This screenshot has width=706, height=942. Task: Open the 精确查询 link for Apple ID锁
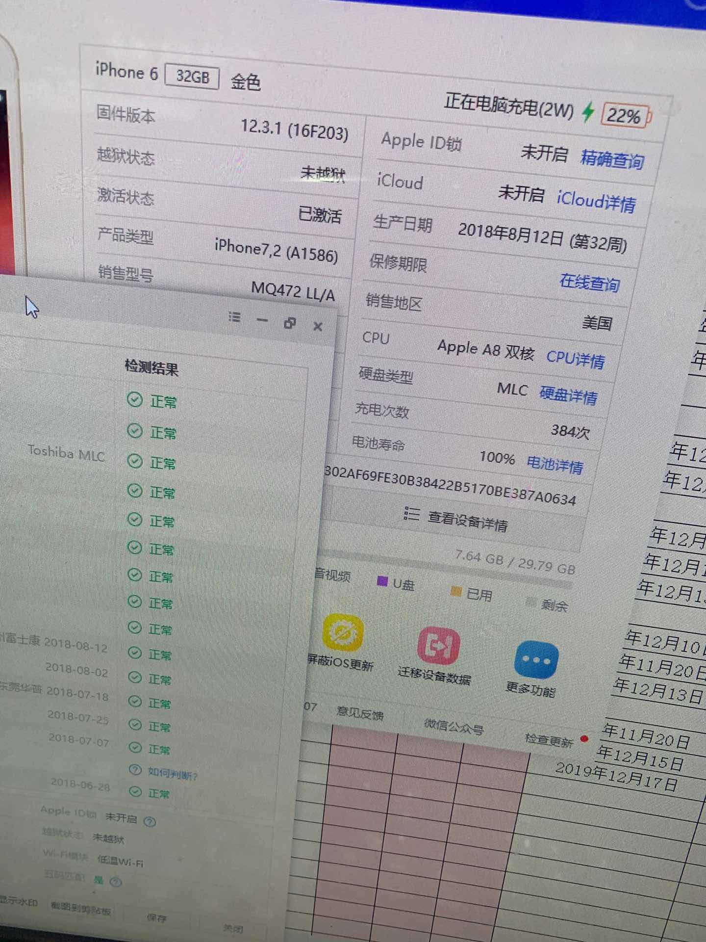(x=612, y=159)
